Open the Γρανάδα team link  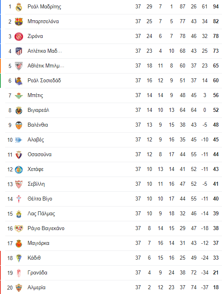click(x=37, y=272)
